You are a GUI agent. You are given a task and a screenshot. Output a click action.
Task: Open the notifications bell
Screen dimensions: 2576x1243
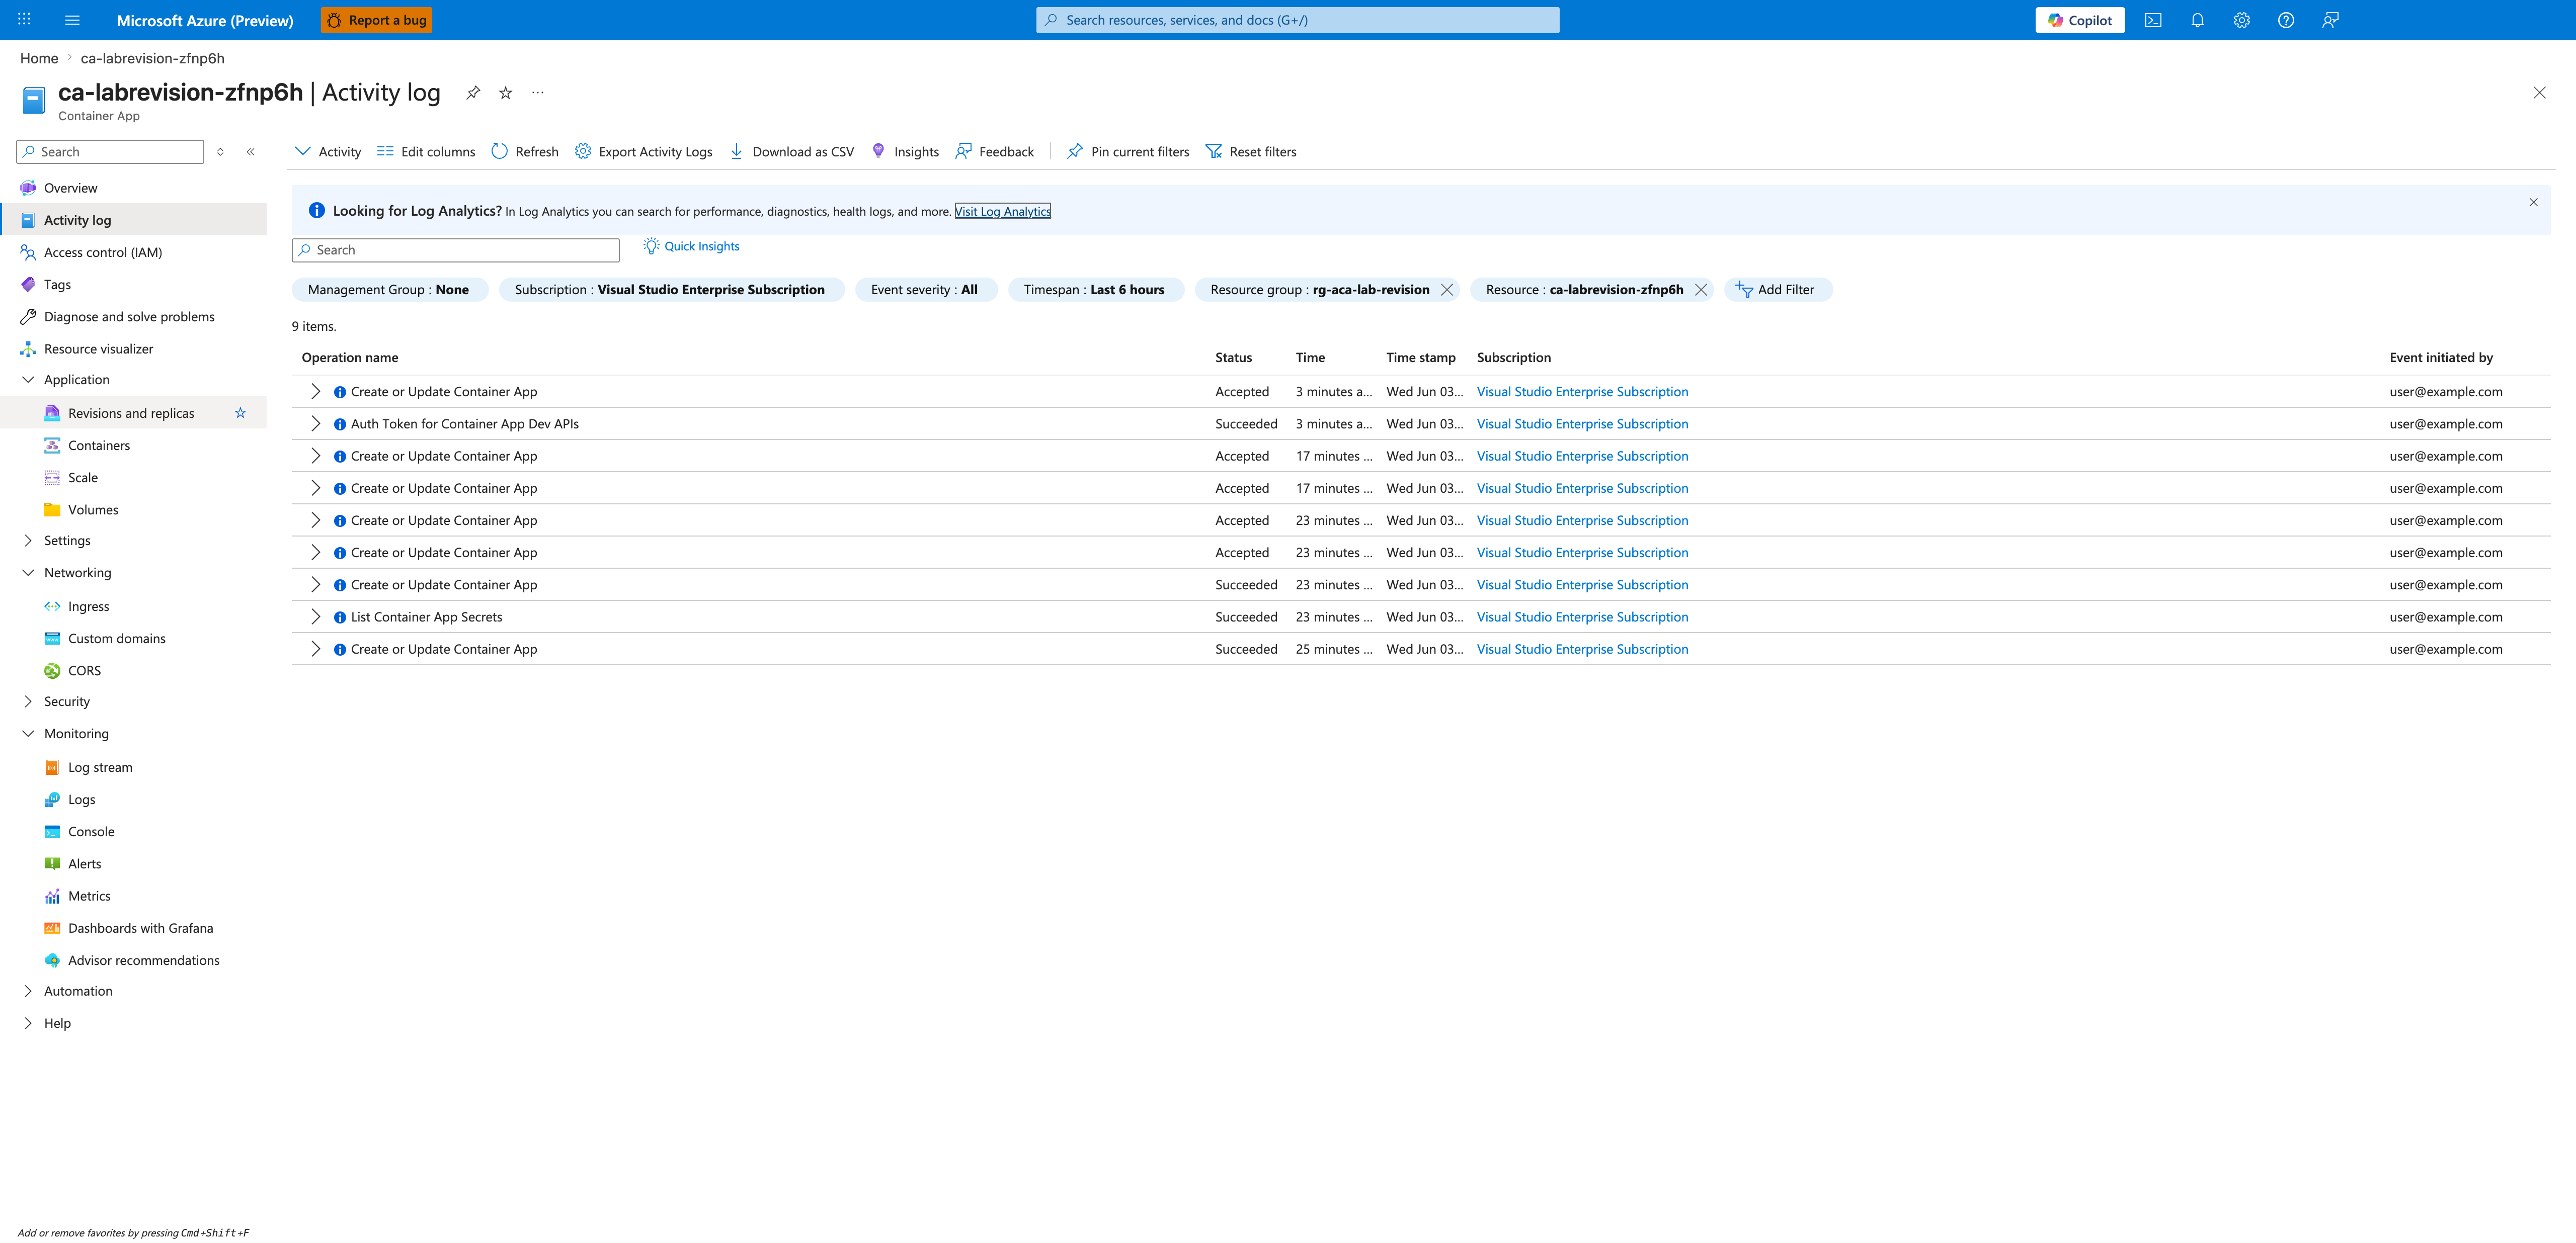pos(2197,20)
